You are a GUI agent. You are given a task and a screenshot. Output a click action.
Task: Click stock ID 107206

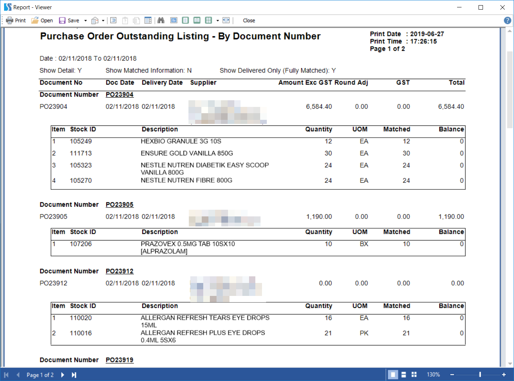point(81,244)
